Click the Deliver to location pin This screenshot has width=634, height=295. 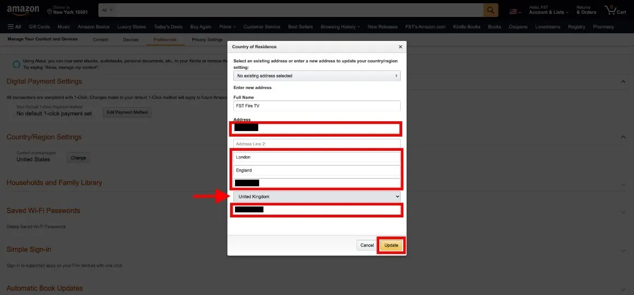pos(50,11)
